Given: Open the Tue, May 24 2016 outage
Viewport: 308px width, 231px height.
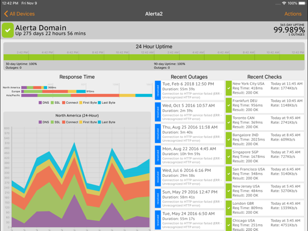Looking at the screenshot, I should point(189,220).
